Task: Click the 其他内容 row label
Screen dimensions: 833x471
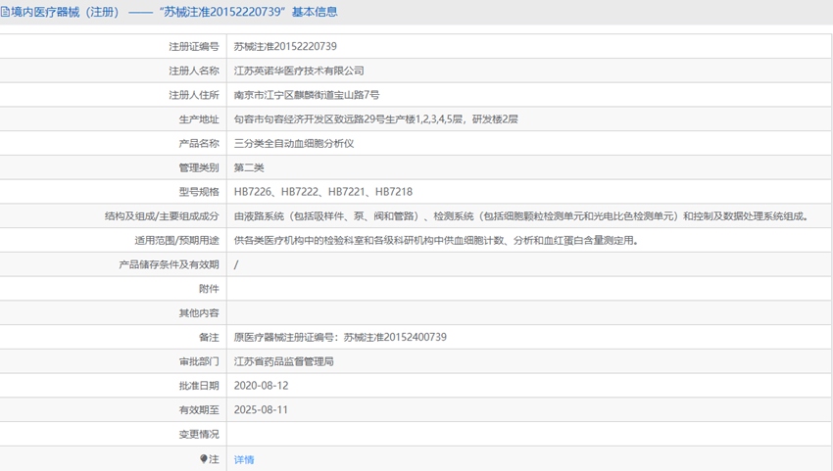Action: click(x=199, y=313)
